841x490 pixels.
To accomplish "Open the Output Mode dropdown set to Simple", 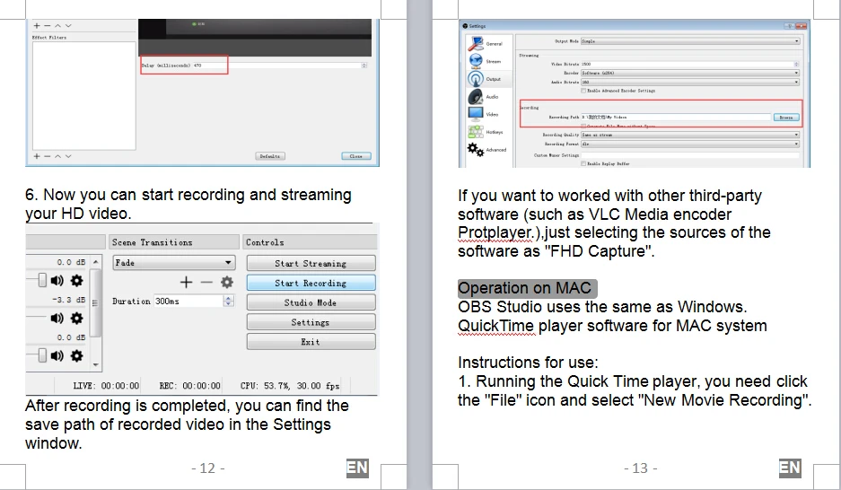I will click(690, 40).
